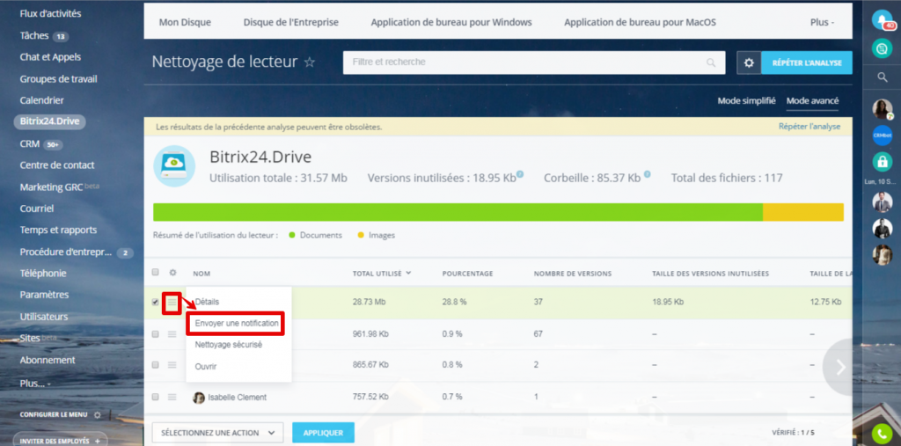Viewport: 901px width, 446px height.
Task: Click the Bitrix24.Drive cloud disk icon
Action: tap(174, 165)
